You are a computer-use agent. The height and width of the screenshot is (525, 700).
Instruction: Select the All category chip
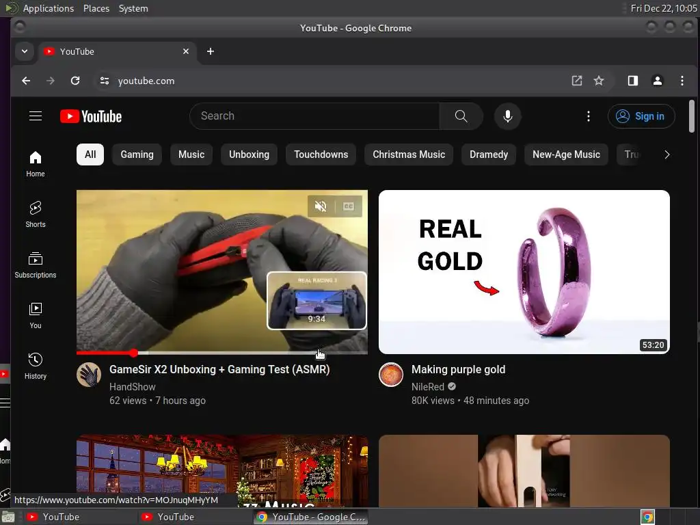[x=90, y=154]
